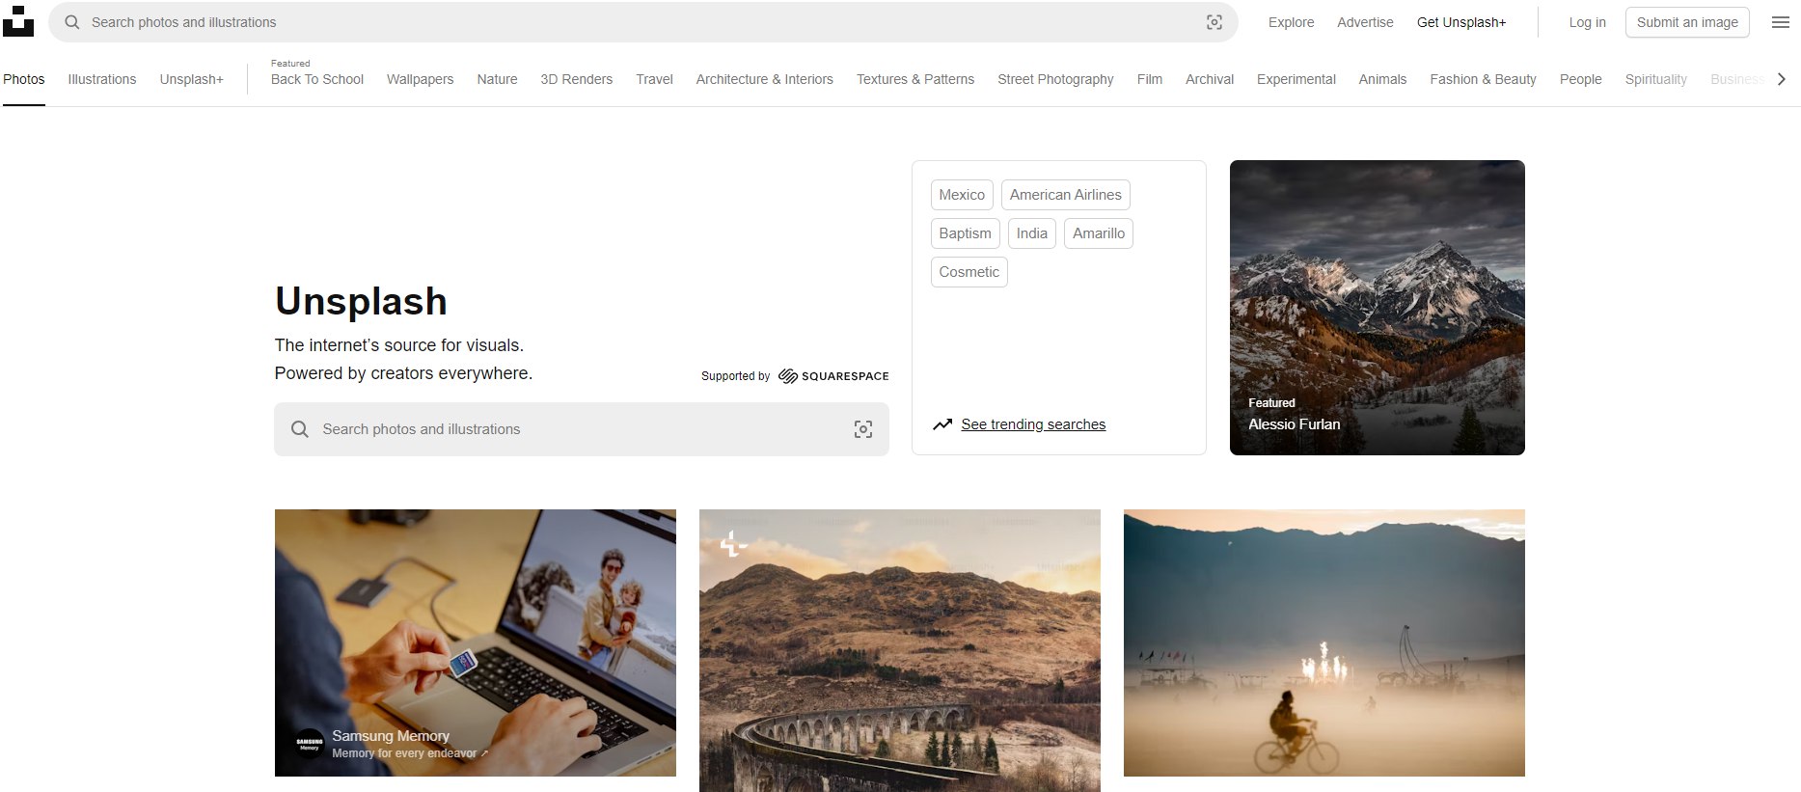Select the Mexico trending tag

pyautogui.click(x=962, y=195)
